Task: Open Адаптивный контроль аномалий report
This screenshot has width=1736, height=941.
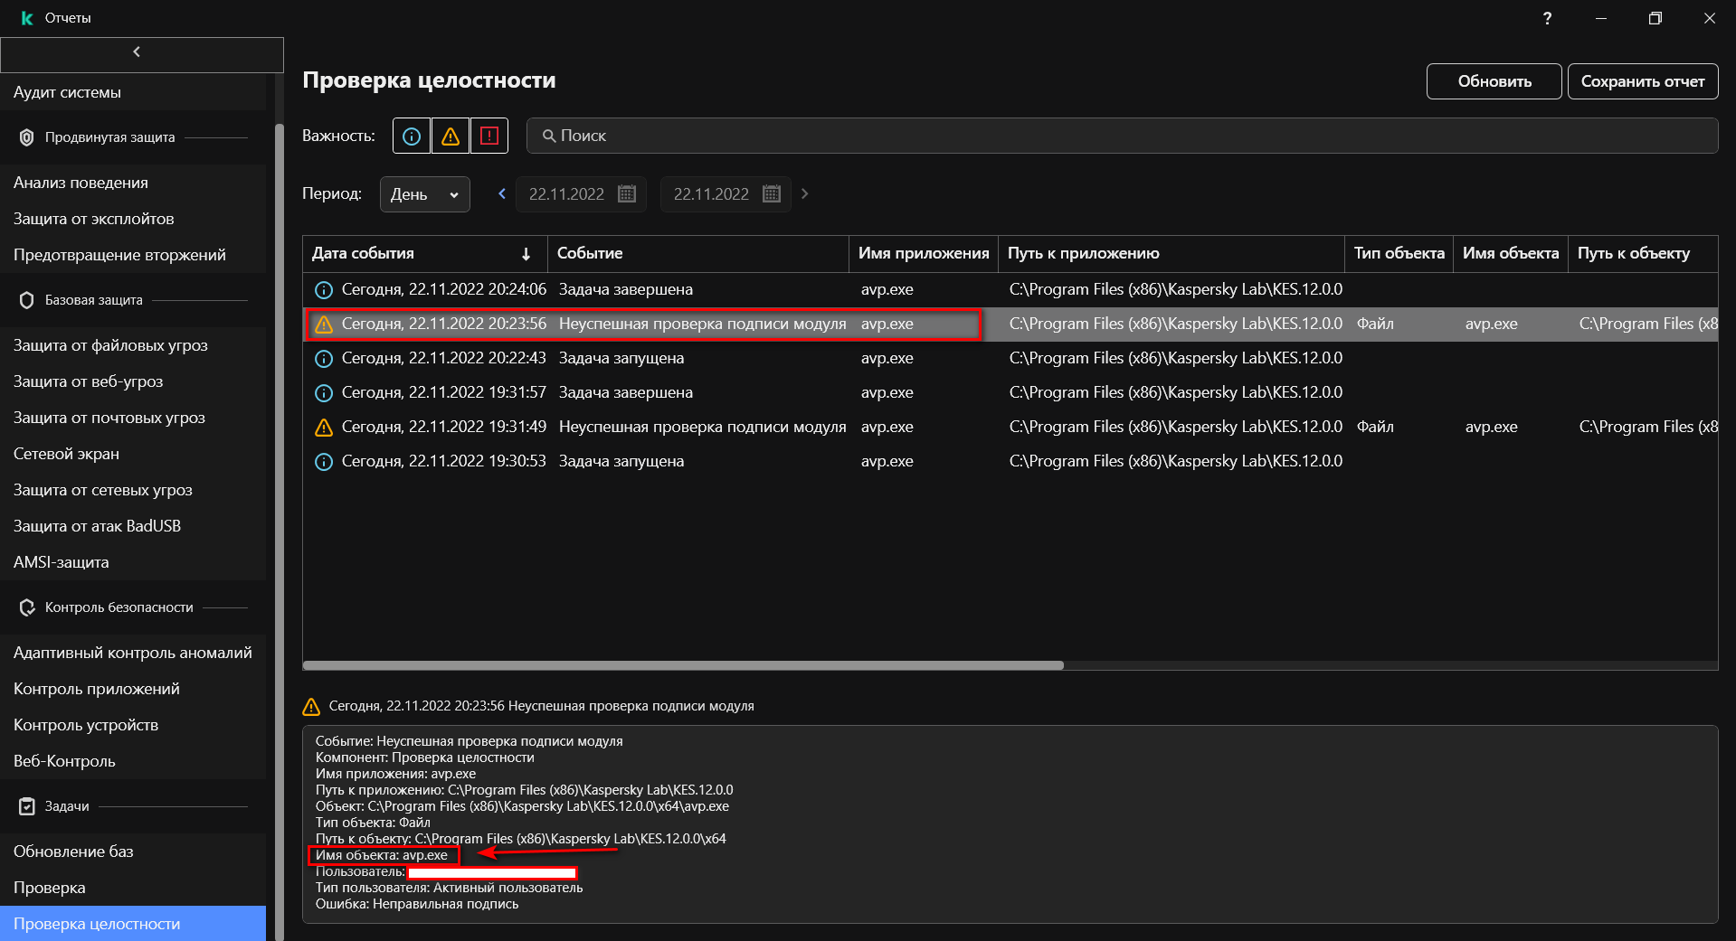Action: tap(133, 653)
